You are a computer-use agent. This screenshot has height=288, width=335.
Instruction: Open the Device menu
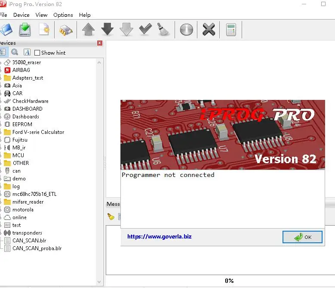click(22, 15)
